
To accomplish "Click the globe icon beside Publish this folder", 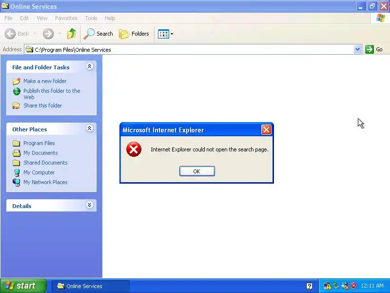I will pos(17,91).
